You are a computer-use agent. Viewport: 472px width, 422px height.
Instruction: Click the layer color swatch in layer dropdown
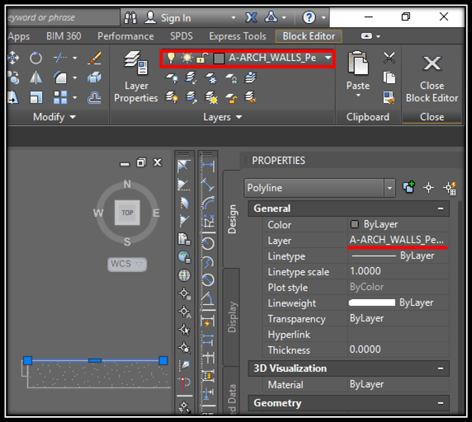219,58
